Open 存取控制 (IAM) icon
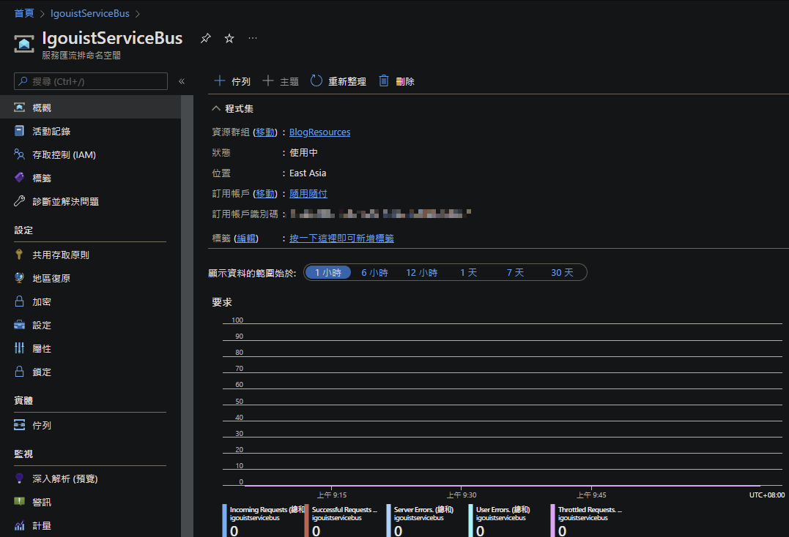This screenshot has width=789, height=537. coord(20,154)
